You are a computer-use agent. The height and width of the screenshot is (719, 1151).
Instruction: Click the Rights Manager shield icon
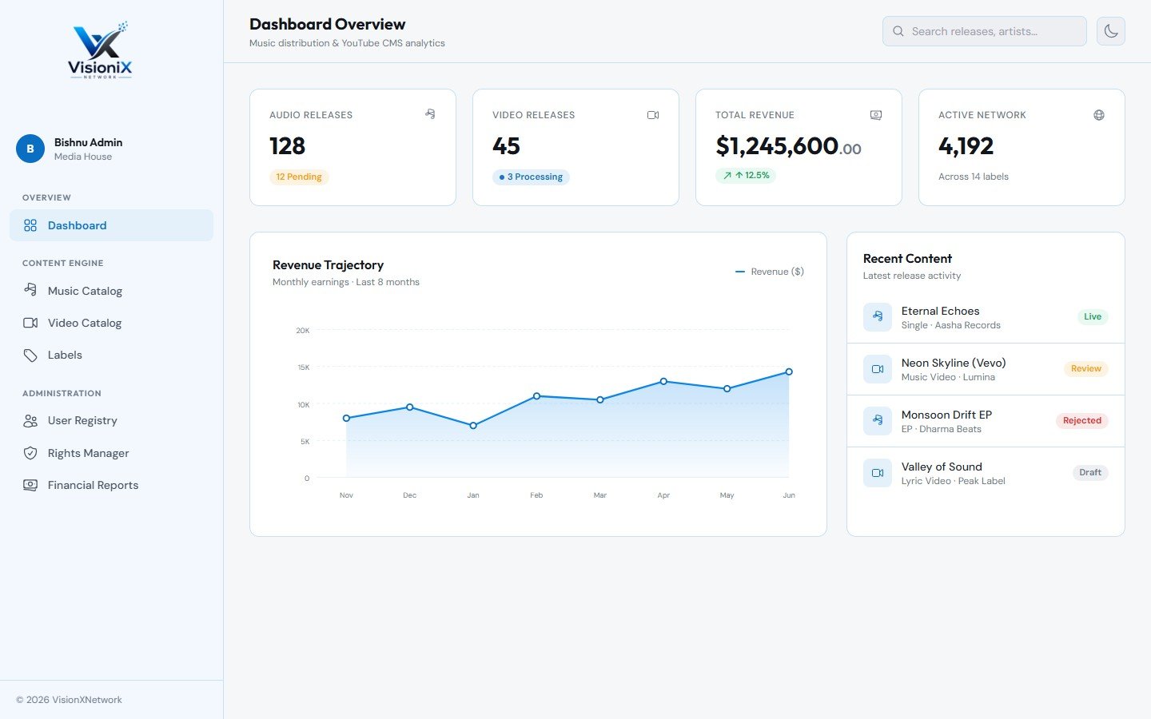(30, 453)
